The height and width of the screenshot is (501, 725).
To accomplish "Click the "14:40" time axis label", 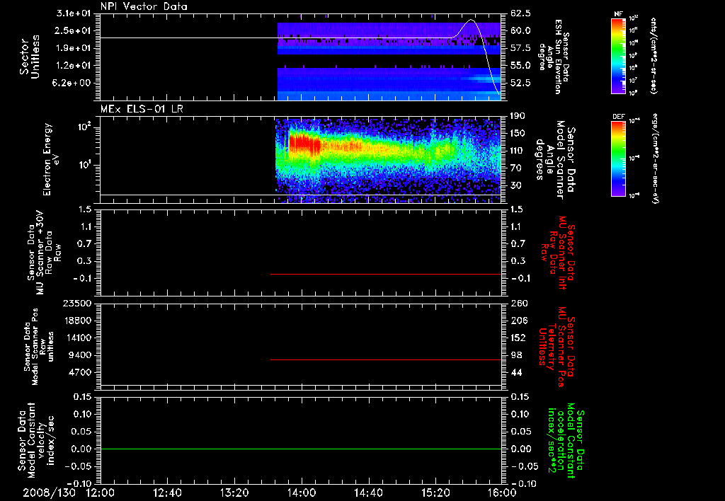I will [368, 493].
